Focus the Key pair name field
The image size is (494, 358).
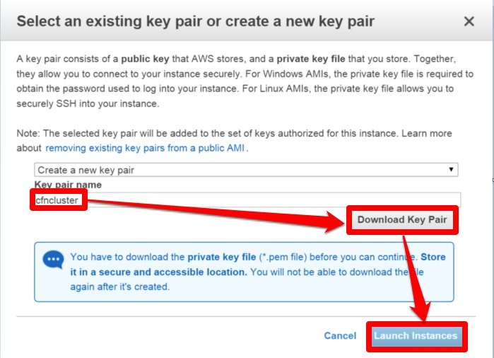pyautogui.click(x=247, y=200)
